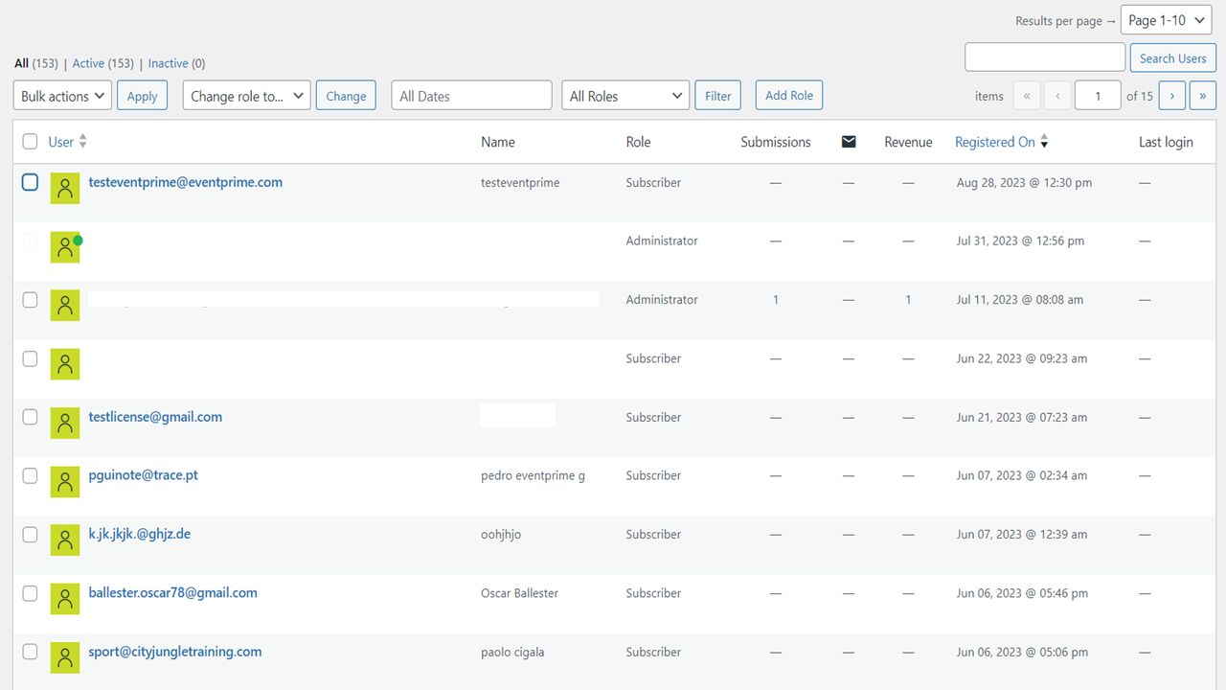Open Oscar Ballester's profile avatar

[64, 599]
